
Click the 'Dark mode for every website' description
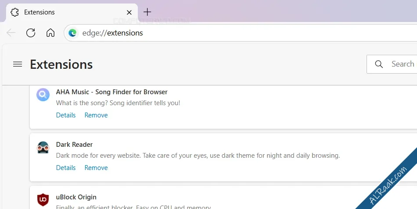coord(198,156)
